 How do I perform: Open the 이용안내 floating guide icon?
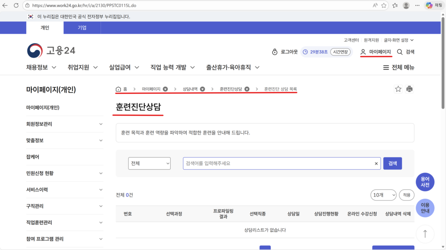click(x=425, y=208)
